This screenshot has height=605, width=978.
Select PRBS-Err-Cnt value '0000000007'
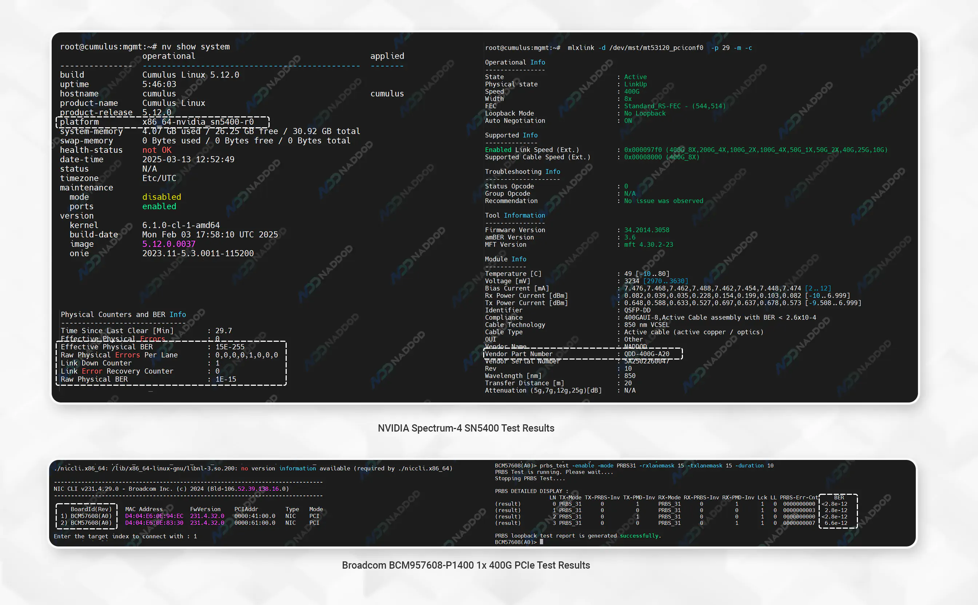tap(799, 523)
